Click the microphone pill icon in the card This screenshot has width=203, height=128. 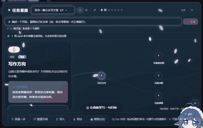(14, 50)
